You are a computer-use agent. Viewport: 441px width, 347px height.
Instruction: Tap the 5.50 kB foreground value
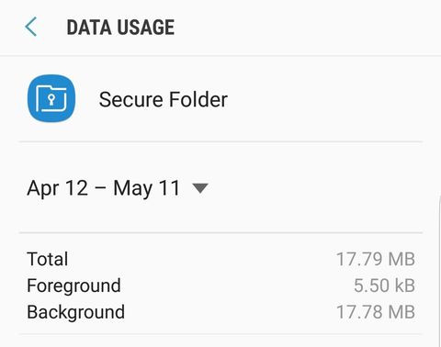pyautogui.click(x=384, y=285)
